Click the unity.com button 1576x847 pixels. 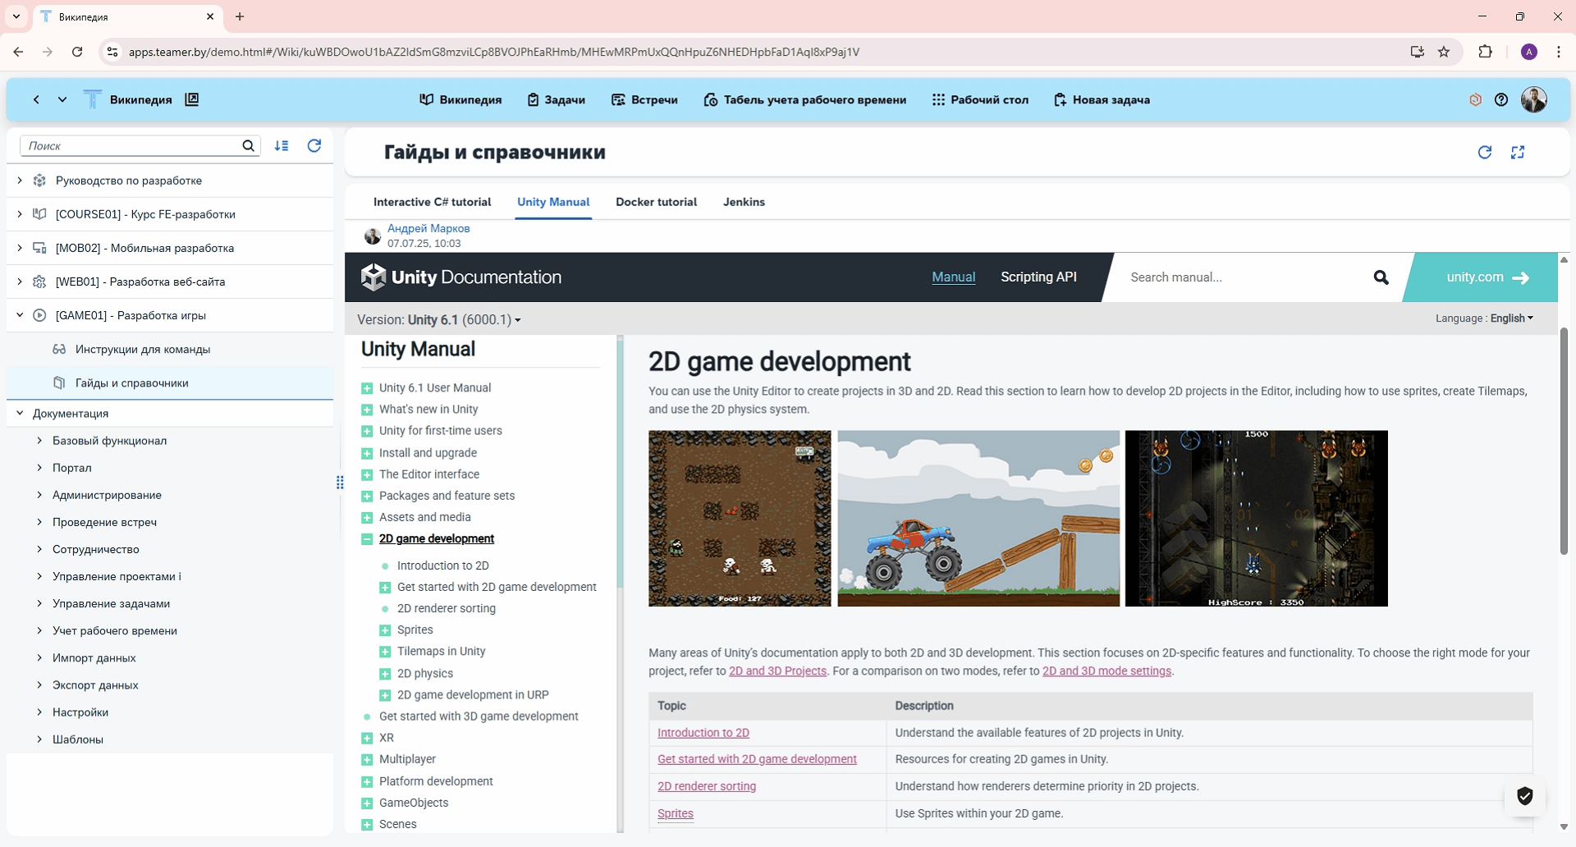(1487, 277)
